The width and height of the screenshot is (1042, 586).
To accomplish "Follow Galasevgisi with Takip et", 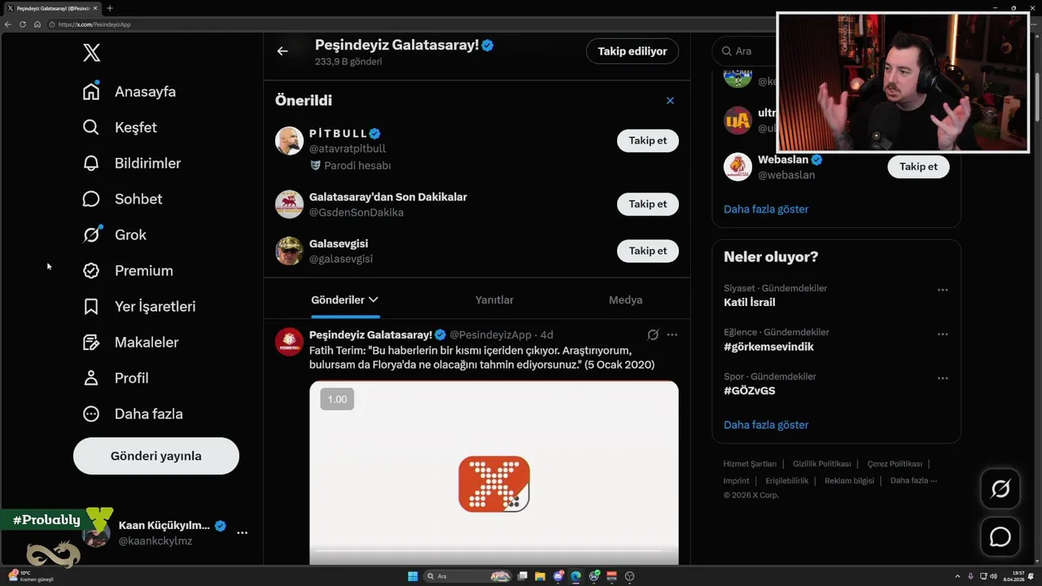I will 648,251.
